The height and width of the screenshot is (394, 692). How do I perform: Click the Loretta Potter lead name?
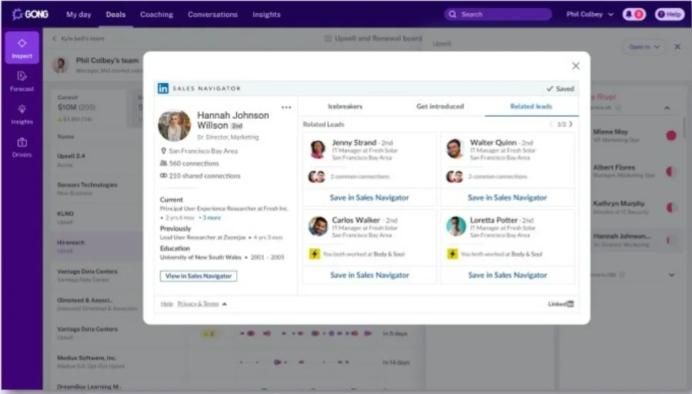point(494,220)
